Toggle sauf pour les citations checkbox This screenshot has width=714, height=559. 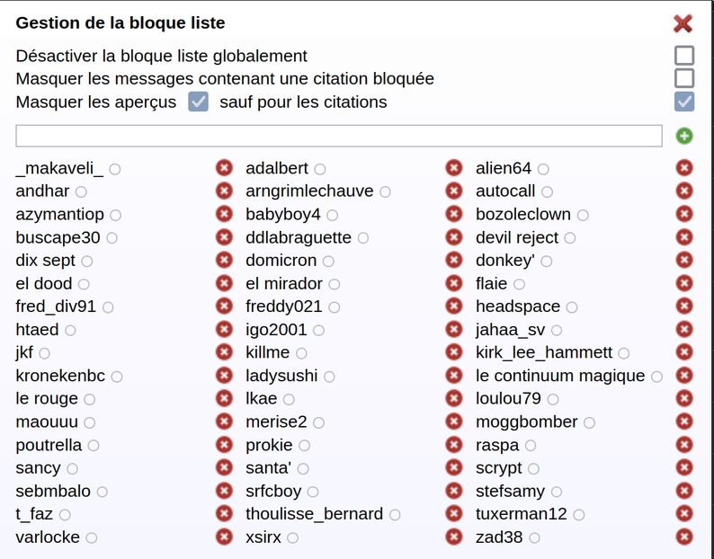[x=684, y=102]
